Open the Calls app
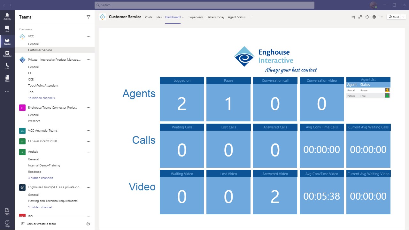The image size is (409, 230). (7, 66)
